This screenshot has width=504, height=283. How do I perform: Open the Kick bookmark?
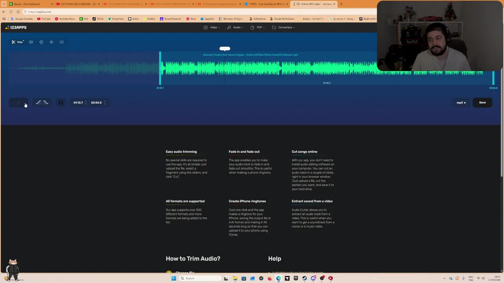[x=84, y=19]
